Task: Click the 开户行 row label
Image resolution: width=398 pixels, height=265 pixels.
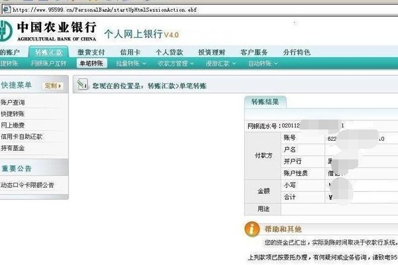Action: 293,161
